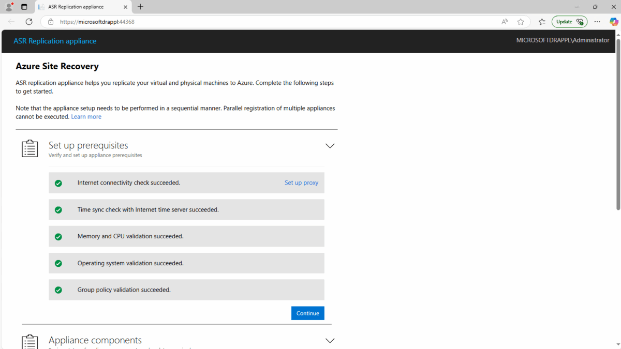Collapse the Set up prerequisites section
This screenshot has width=621, height=349.
[x=330, y=145]
